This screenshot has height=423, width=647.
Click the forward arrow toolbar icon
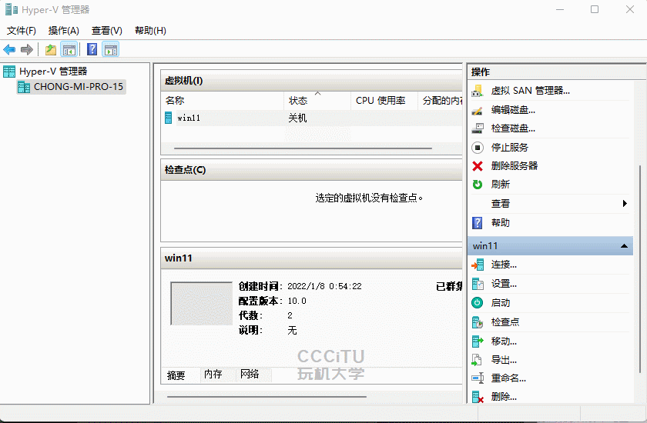(x=27, y=50)
